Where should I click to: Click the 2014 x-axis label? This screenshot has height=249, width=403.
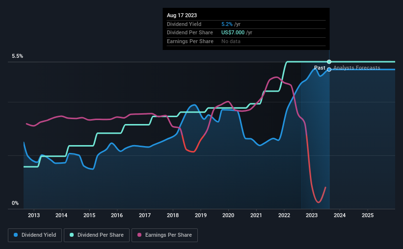[61, 215]
